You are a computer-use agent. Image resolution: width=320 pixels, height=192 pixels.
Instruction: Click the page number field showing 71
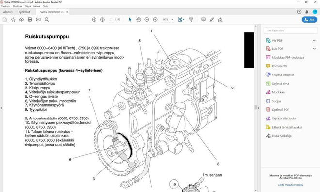click(111, 20)
